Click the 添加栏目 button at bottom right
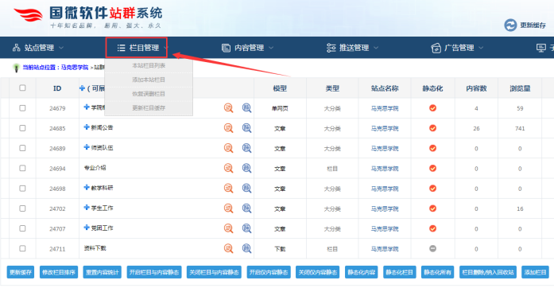Screen dimensions: 554x292 pyautogui.click(x=535, y=272)
